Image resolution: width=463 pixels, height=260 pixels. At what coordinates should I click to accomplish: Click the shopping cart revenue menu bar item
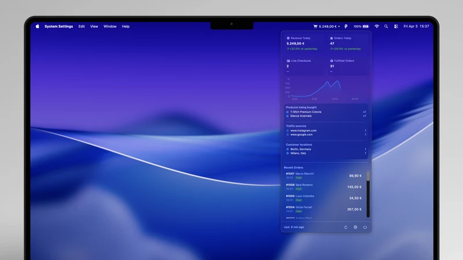coord(326,26)
